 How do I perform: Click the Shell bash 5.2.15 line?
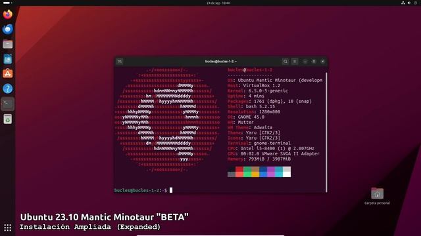pos(251,106)
